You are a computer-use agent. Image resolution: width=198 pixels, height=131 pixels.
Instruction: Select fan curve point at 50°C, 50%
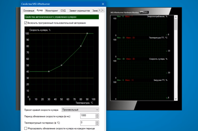61,65
